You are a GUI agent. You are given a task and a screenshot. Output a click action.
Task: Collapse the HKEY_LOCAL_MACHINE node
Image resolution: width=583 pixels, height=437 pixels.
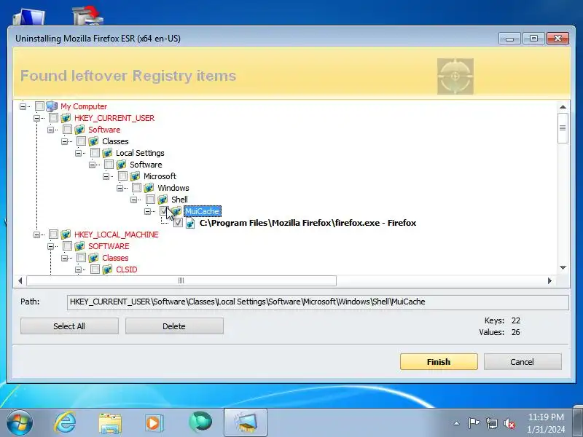[37, 235]
